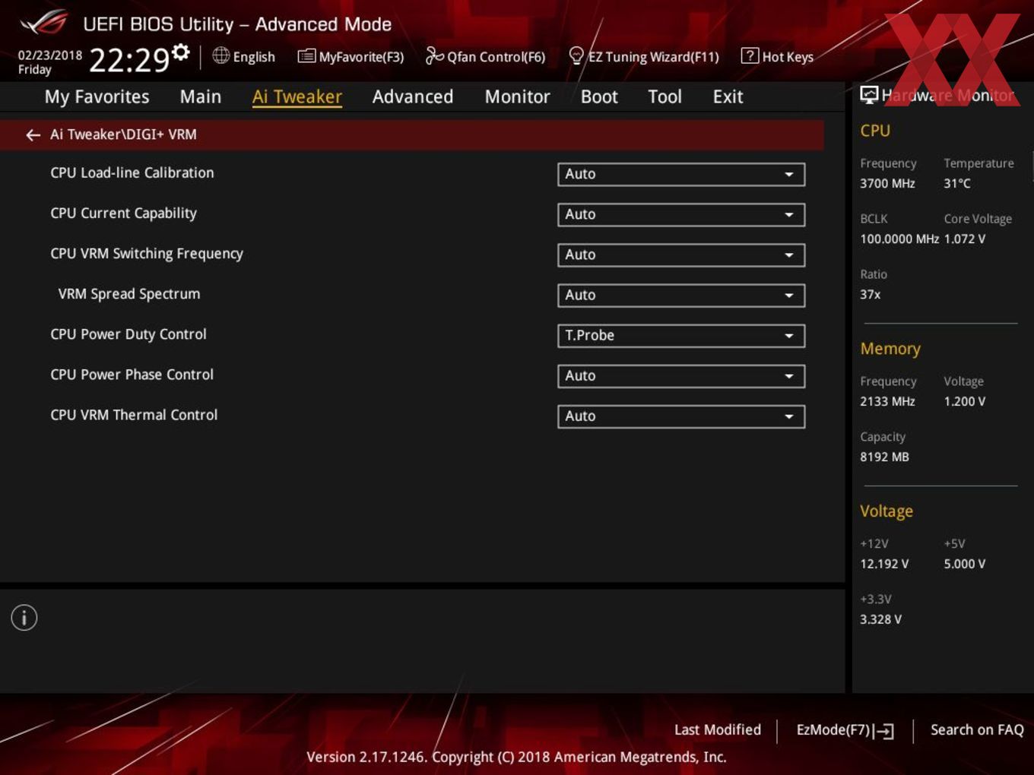Click the EzMode exit arrow icon
1034x775 pixels.
coord(883,731)
